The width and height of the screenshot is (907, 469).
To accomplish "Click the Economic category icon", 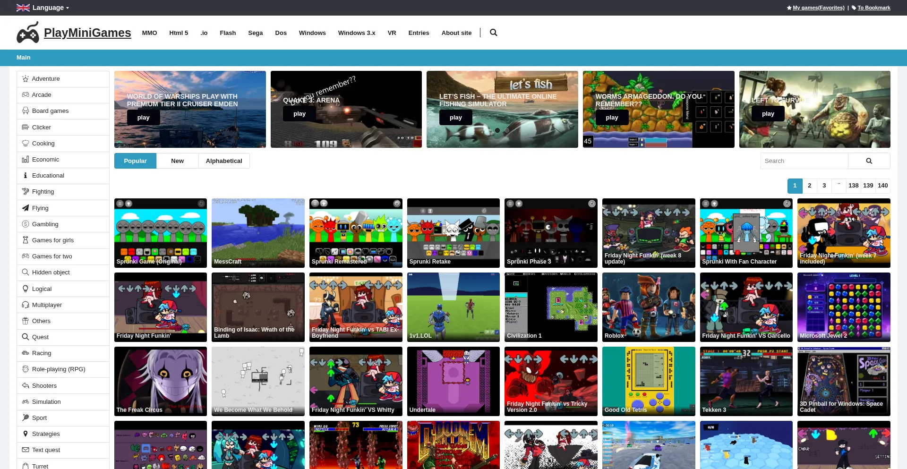I will (x=26, y=160).
